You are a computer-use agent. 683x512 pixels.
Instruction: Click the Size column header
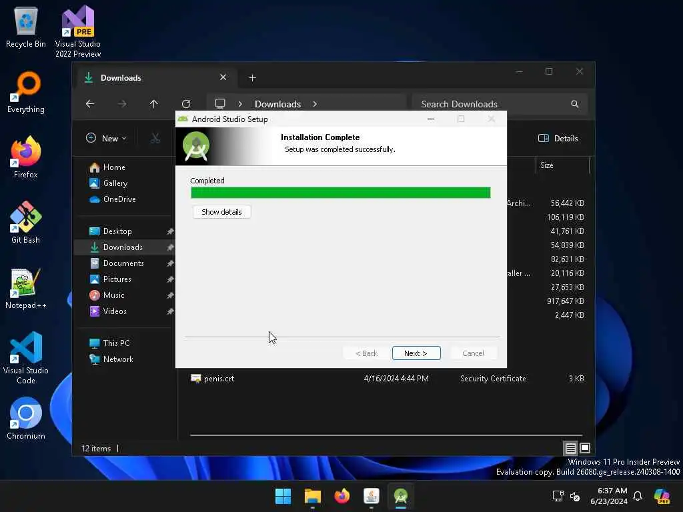pyautogui.click(x=562, y=165)
